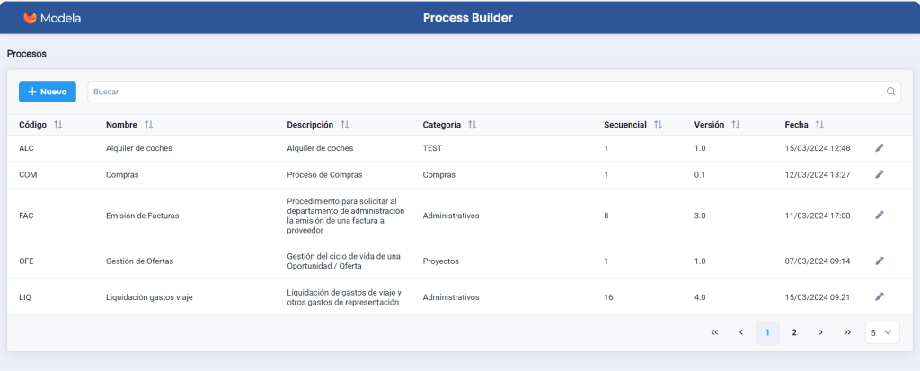This screenshot has width=920, height=371.
Task: Go to page 2
Action: tap(794, 332)
